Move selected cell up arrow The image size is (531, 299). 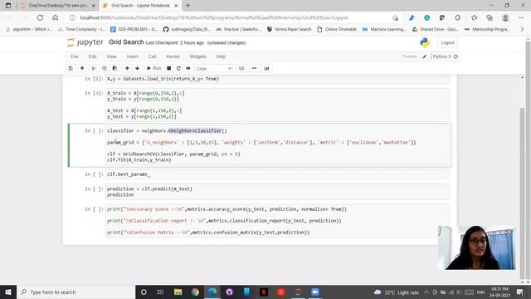pyautogui.click(x=127, y=68)
